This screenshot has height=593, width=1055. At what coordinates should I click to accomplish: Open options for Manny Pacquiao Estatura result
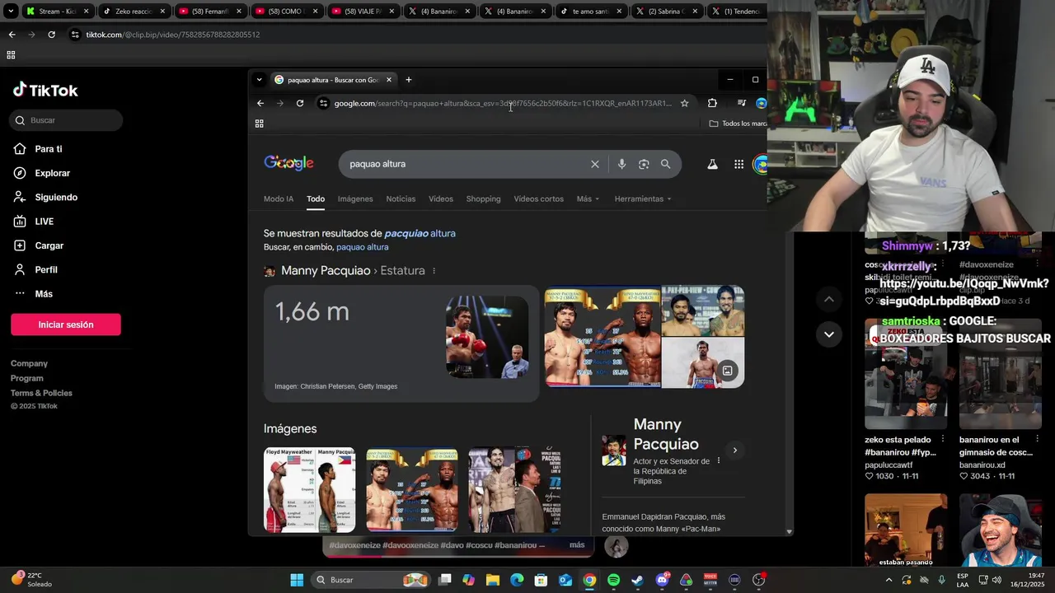tap(434, 271)
